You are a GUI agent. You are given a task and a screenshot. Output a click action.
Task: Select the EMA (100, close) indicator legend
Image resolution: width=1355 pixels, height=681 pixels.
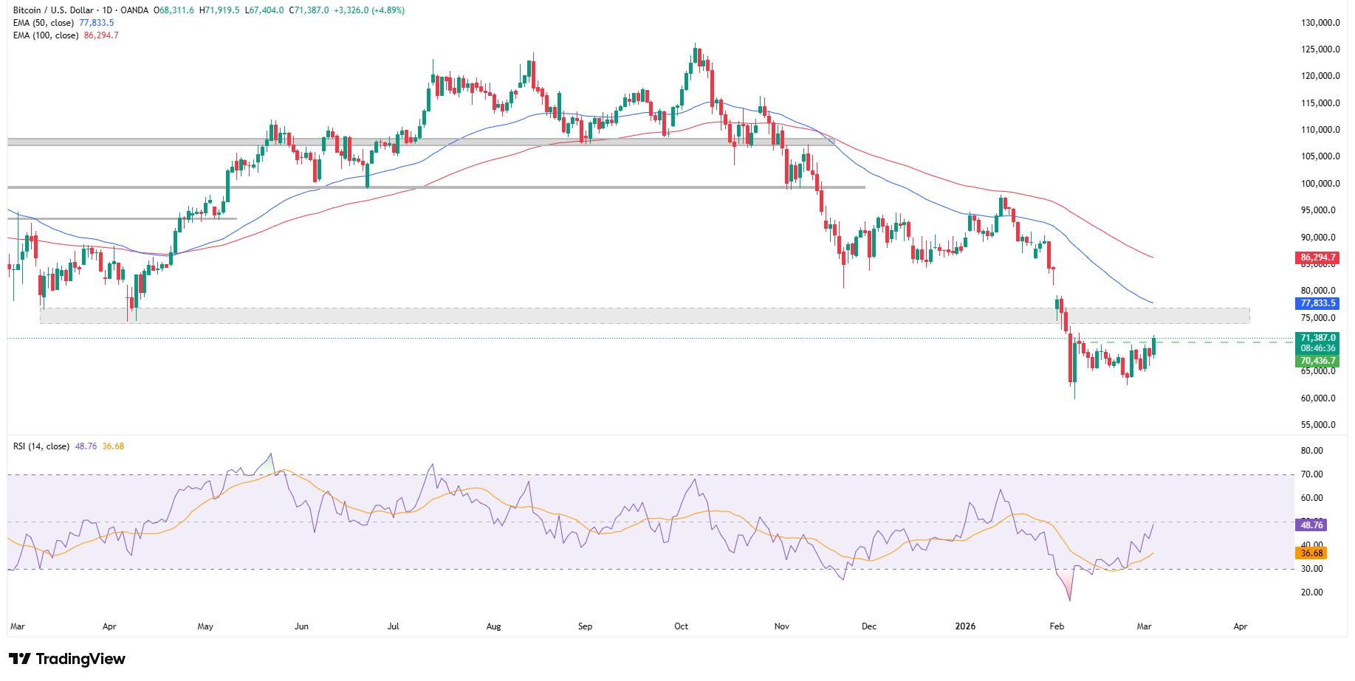pos(46,35)
